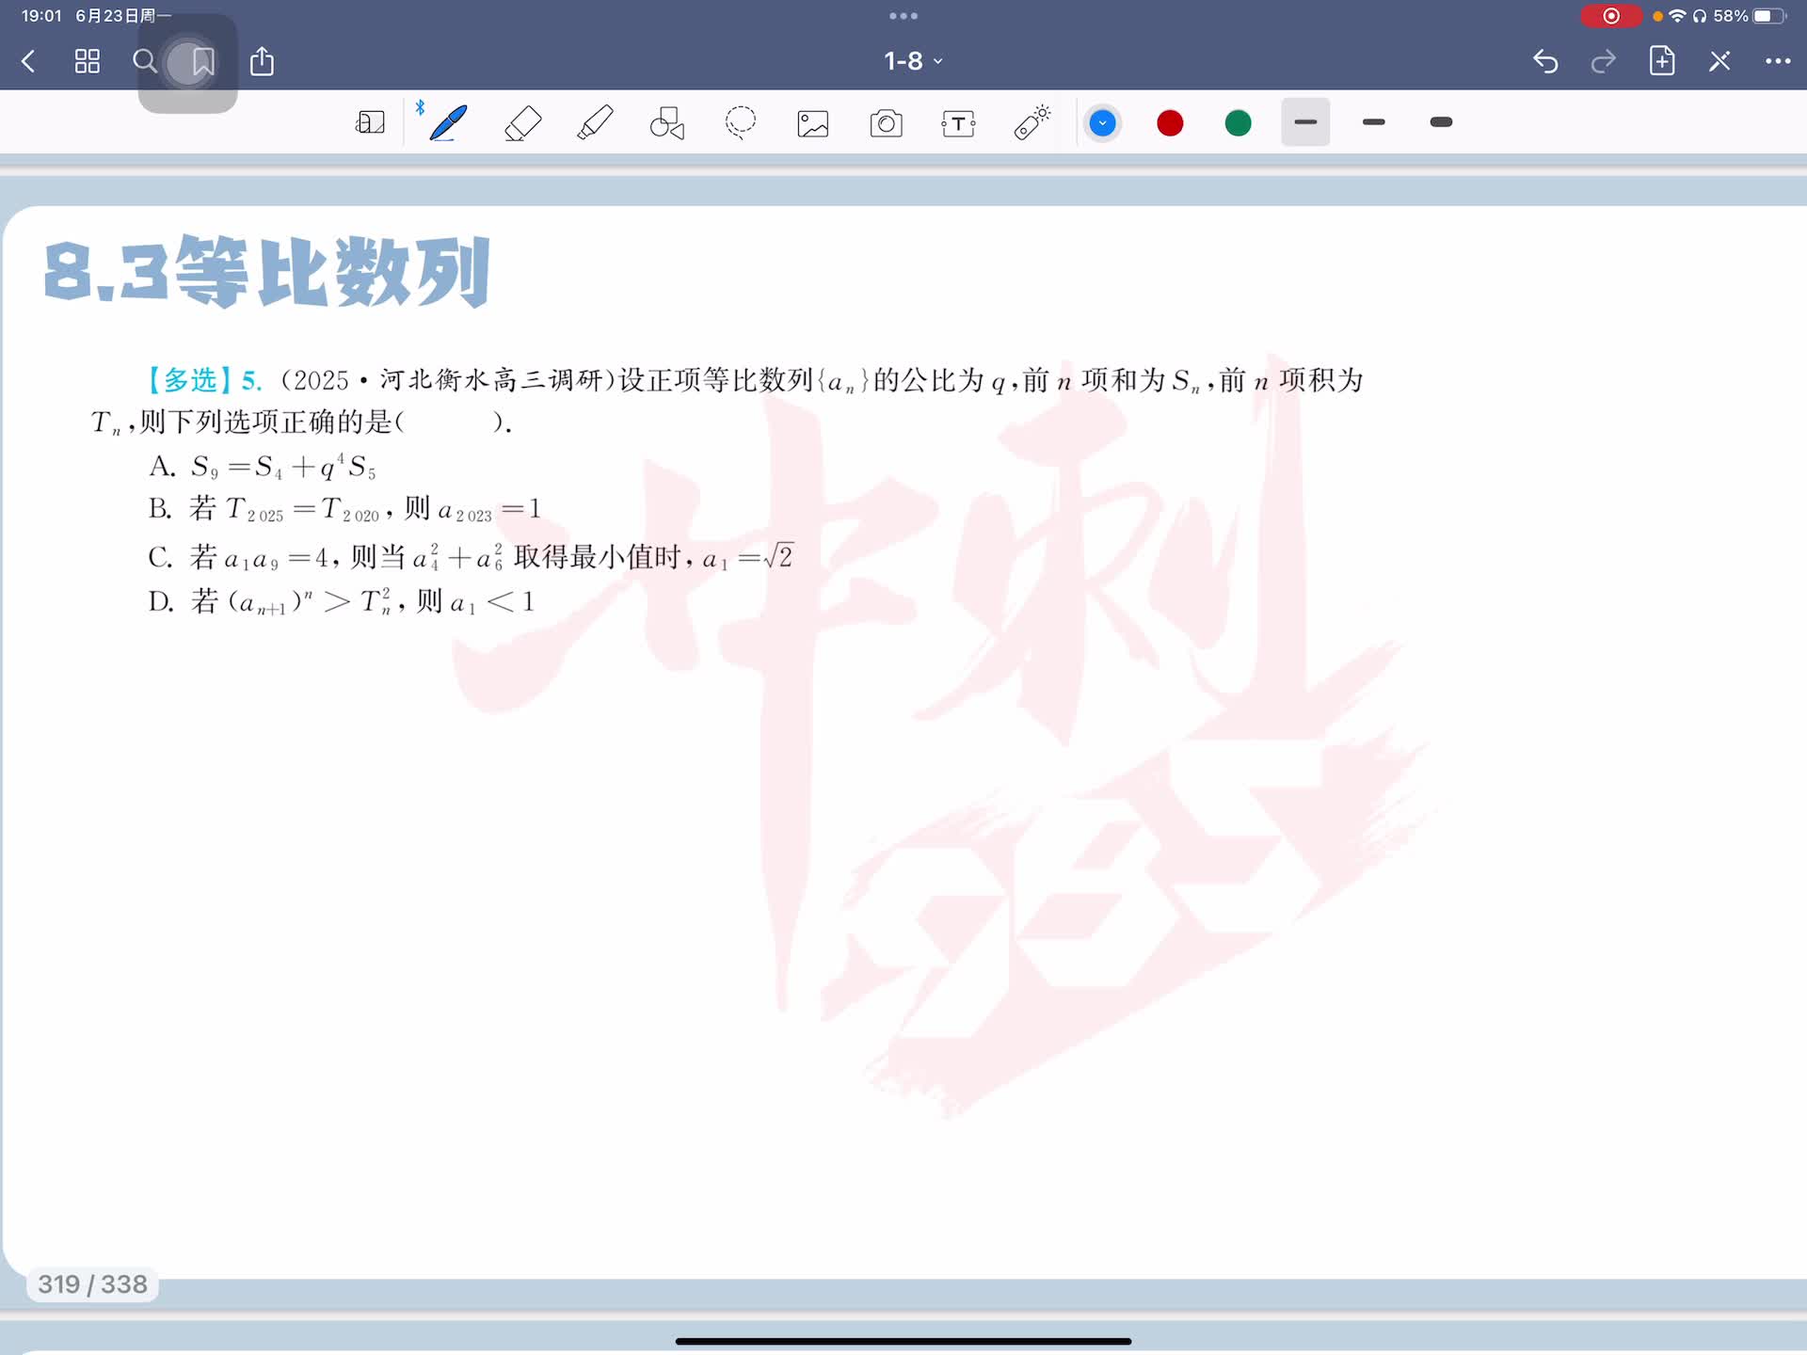
Task: Toggle bookmark for this page
Action: pyautogui.click(x=202, y=62)
